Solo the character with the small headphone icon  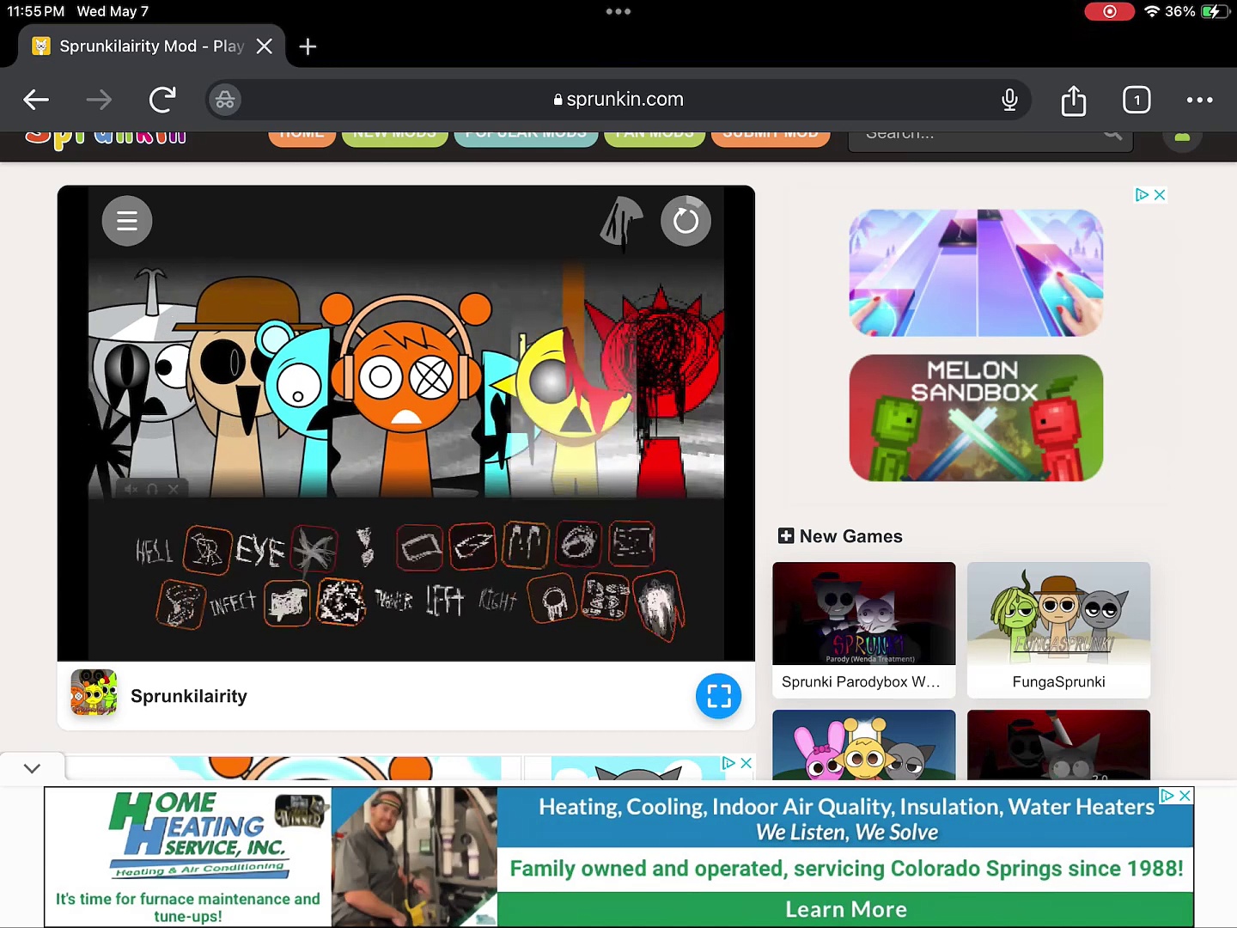152,489
